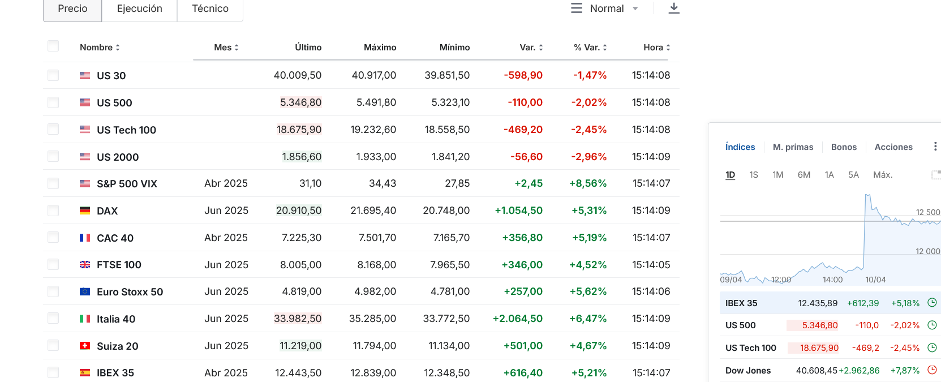Click the clock icon in US Tech 100 row
Image resolution: width=941 pixels, height=382 pixels.
pyautogui.click(x=932, y=347)
